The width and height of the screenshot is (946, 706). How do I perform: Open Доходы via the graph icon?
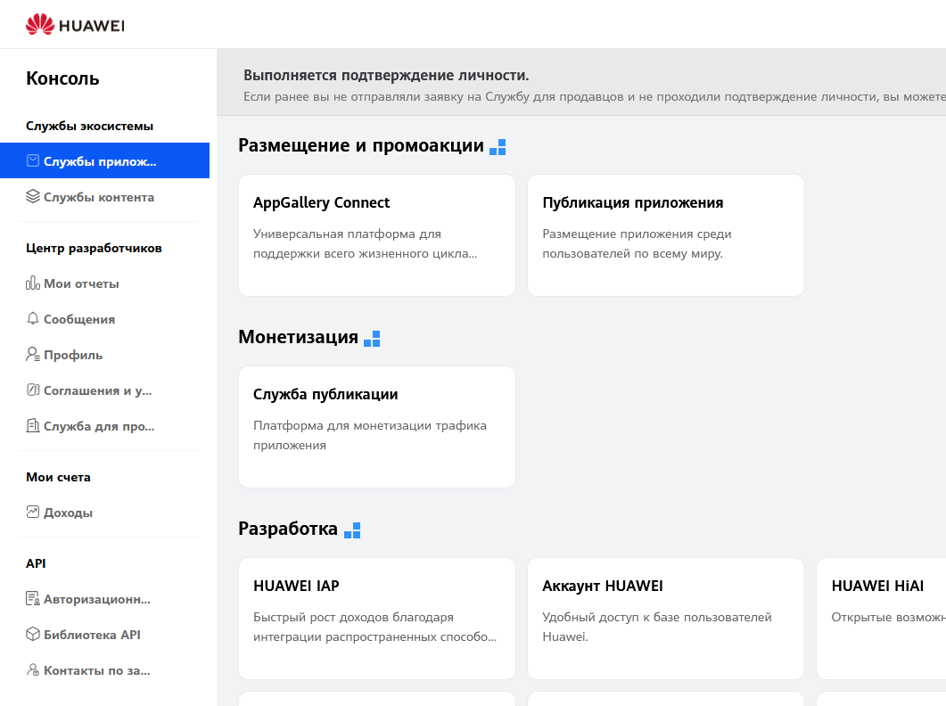pyautogui.click(x=33, y=513)
